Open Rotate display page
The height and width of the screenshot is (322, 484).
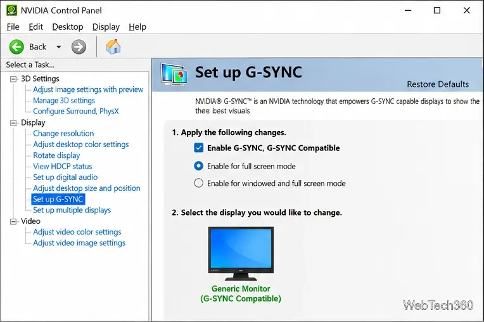coord(56,155)
